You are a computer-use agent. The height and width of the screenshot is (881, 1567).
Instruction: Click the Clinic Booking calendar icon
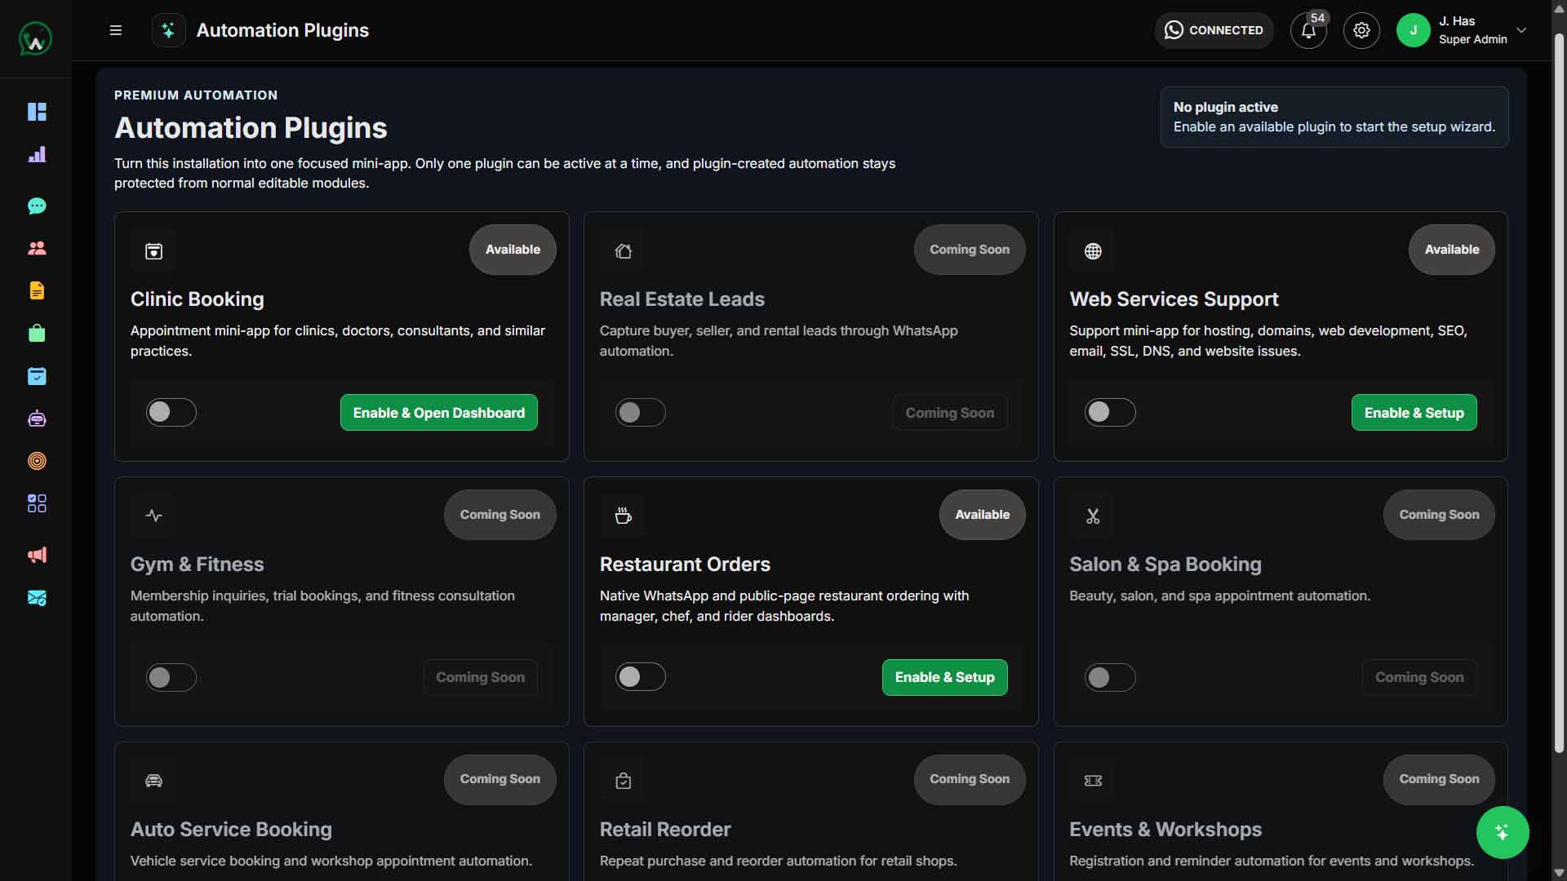point(153,251)
